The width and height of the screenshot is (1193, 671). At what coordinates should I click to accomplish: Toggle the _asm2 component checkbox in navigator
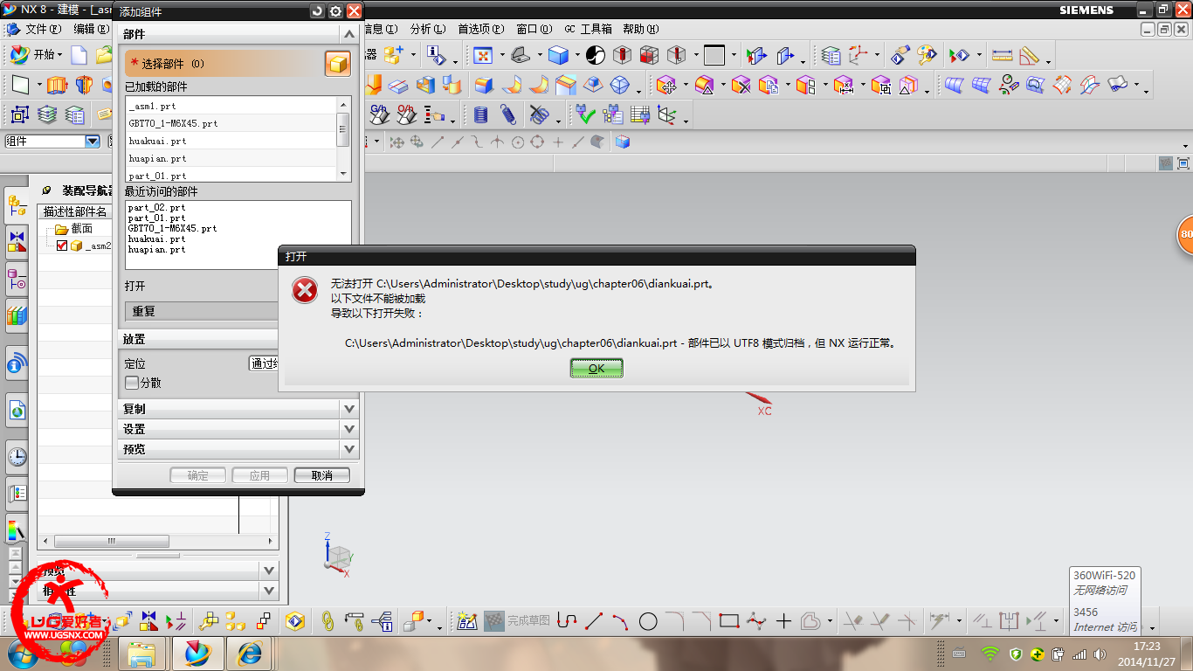pos(62,246)
